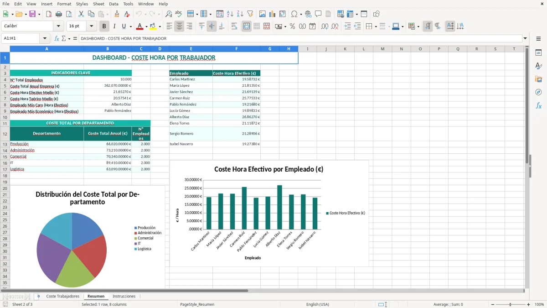Click Add Decimal Place icon

[325, 26]
